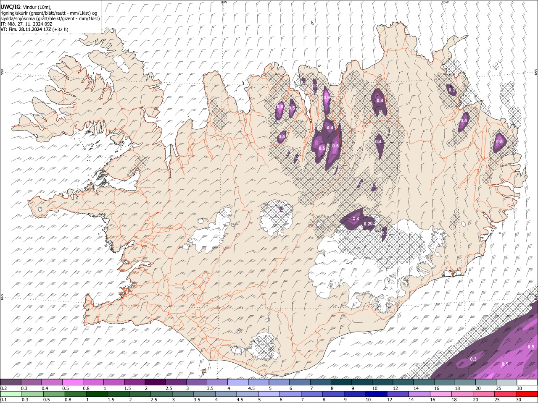Pick lower legend violet swatch between 12 and 14

[398, 394]
